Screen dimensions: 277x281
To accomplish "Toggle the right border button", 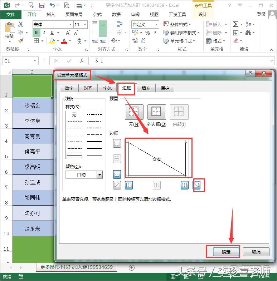I will (185, 185).
